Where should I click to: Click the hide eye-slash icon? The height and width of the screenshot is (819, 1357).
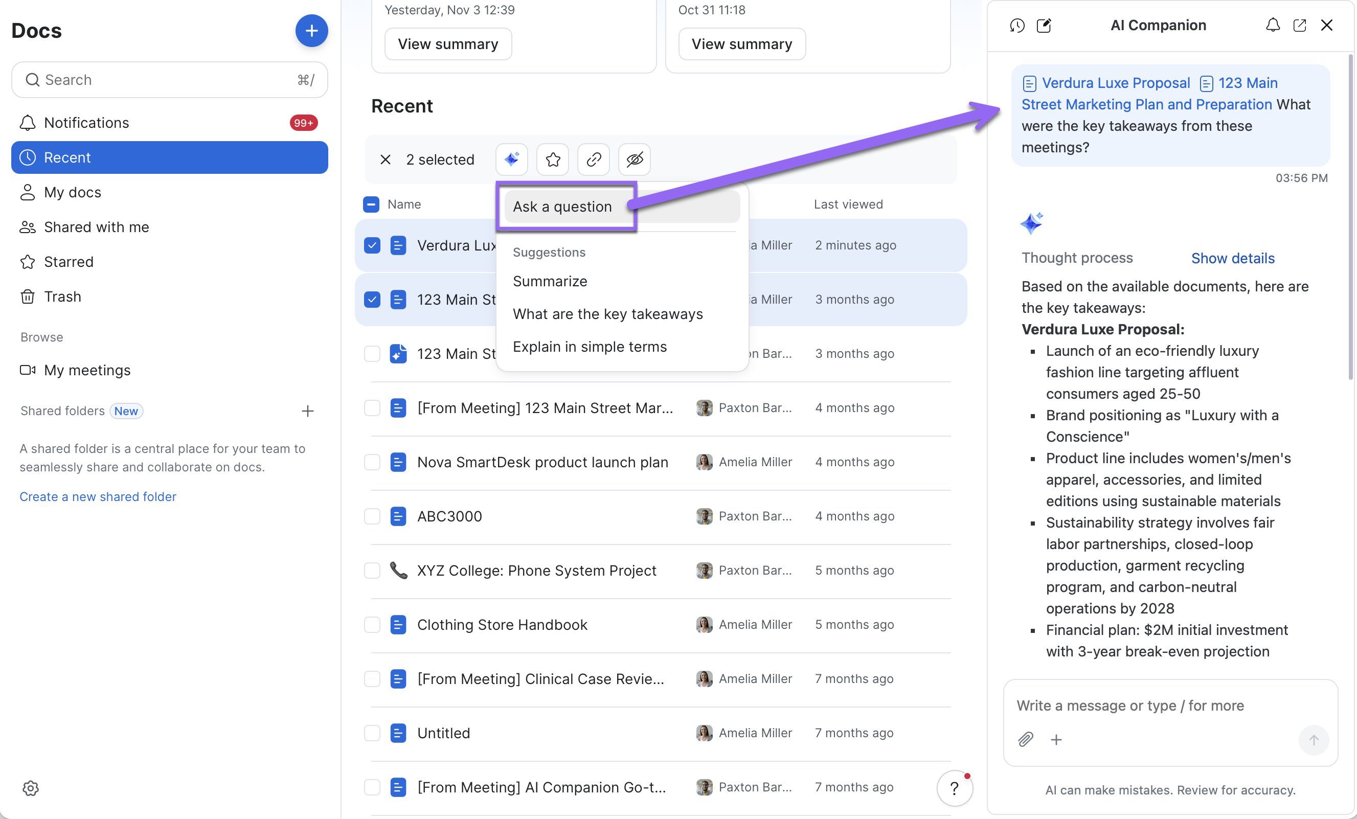point(635,160)
